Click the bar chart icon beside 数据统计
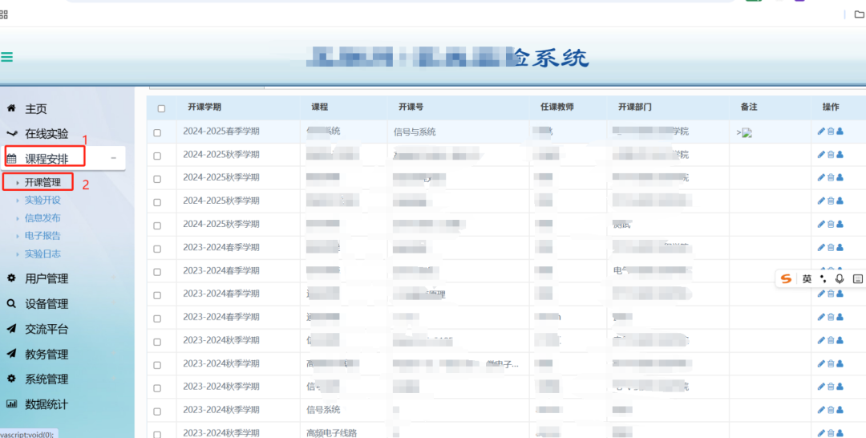This screenshot has height=438, width=866. (11, 404)
